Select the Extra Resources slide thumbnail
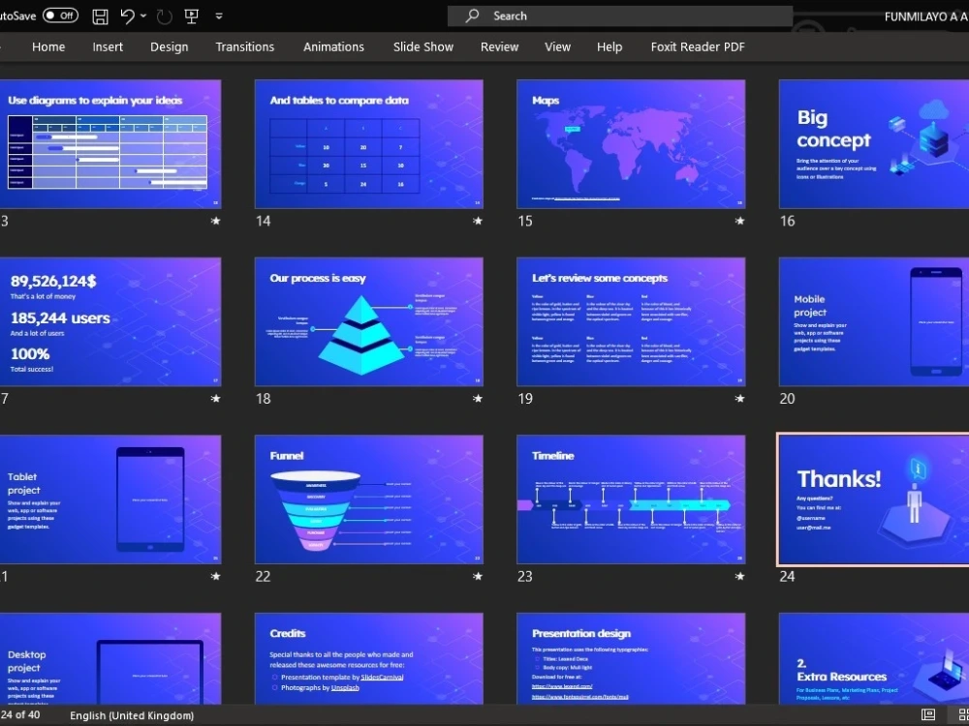 coord(874,658)
